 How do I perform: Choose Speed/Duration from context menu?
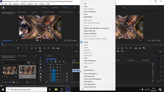pyautogui.click(x=89, y=70)
